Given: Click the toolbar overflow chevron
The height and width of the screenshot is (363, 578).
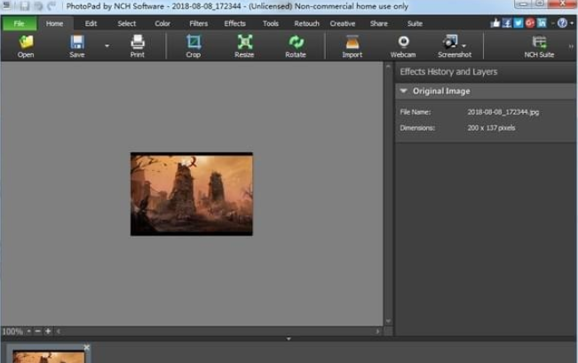Looking at the screenshot, I should point(571,46).
